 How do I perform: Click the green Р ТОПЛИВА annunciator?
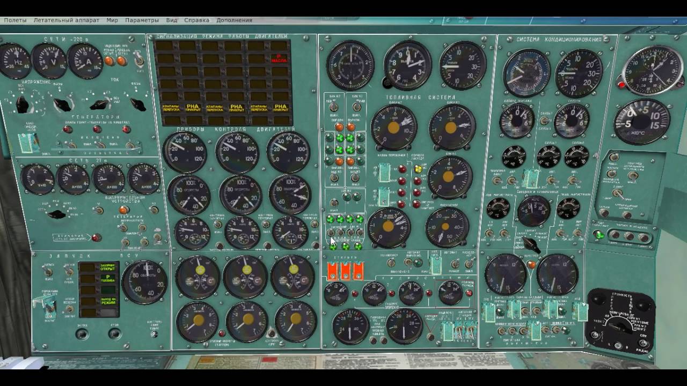tap(108, 279)
